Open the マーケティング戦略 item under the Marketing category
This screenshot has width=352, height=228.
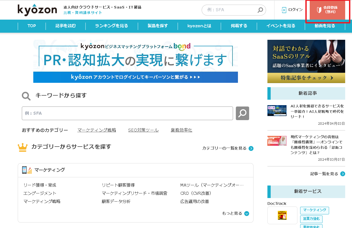pyautogui.click(x=42, y=202)
